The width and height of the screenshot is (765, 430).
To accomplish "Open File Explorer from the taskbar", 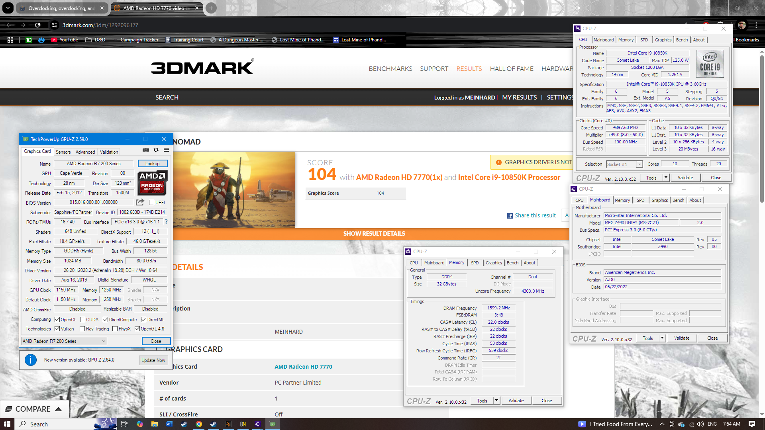I will click(155, 424).
